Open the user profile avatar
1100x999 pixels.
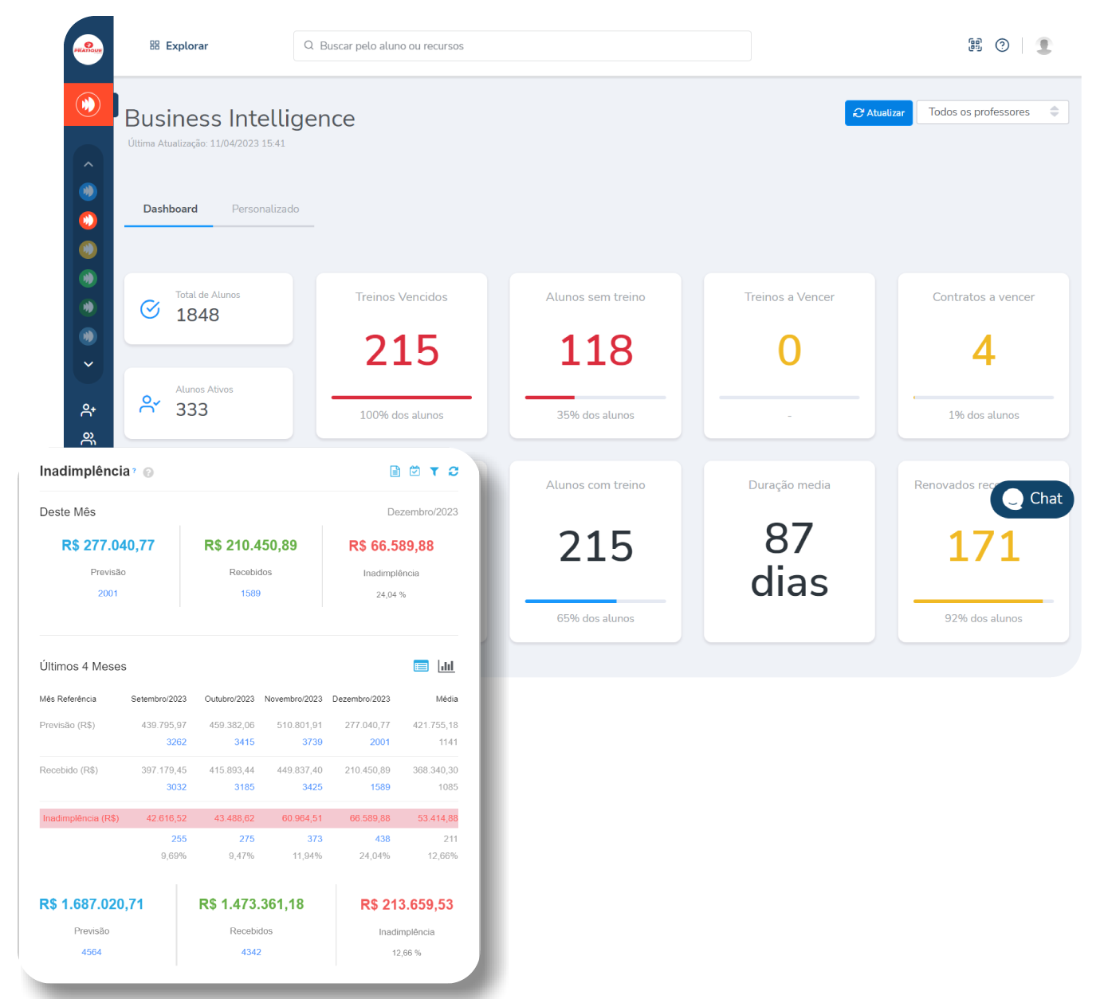1043,45
